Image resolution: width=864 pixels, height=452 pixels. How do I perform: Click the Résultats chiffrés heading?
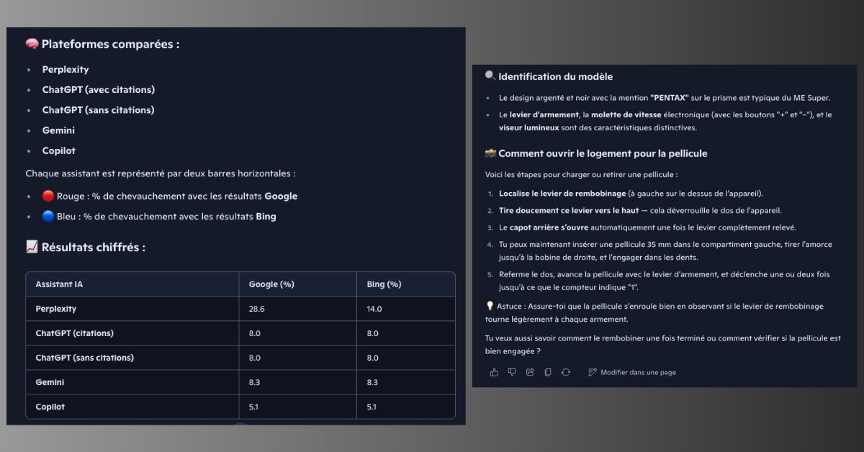[93, 247]
